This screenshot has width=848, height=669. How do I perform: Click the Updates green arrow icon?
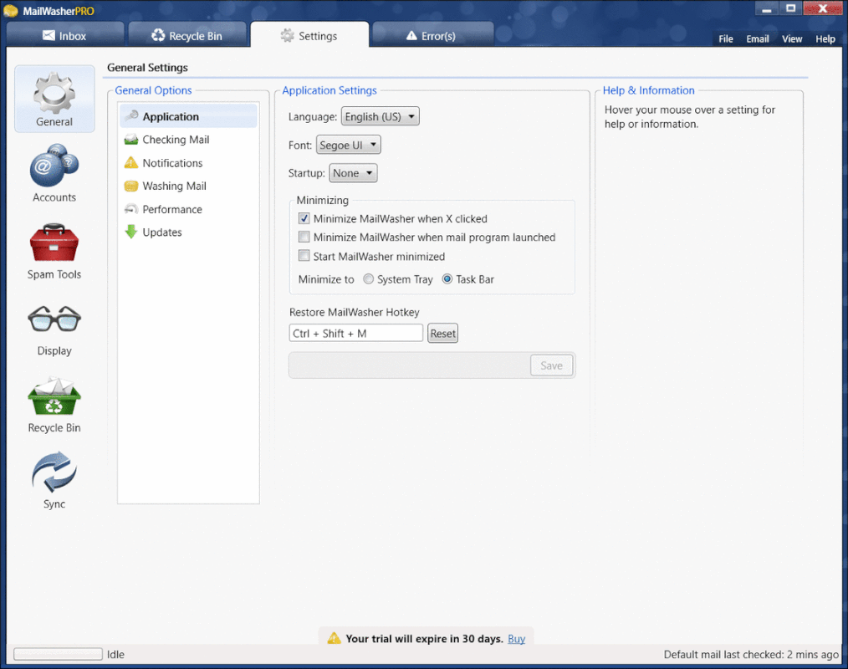(x=131, y=232)
